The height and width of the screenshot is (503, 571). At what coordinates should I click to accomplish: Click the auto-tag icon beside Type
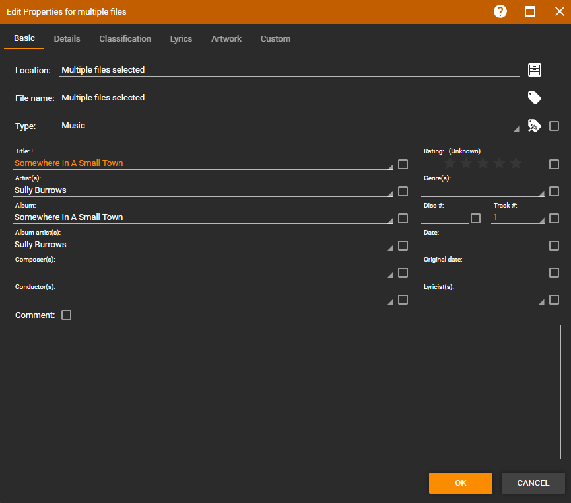pos(534,126)
